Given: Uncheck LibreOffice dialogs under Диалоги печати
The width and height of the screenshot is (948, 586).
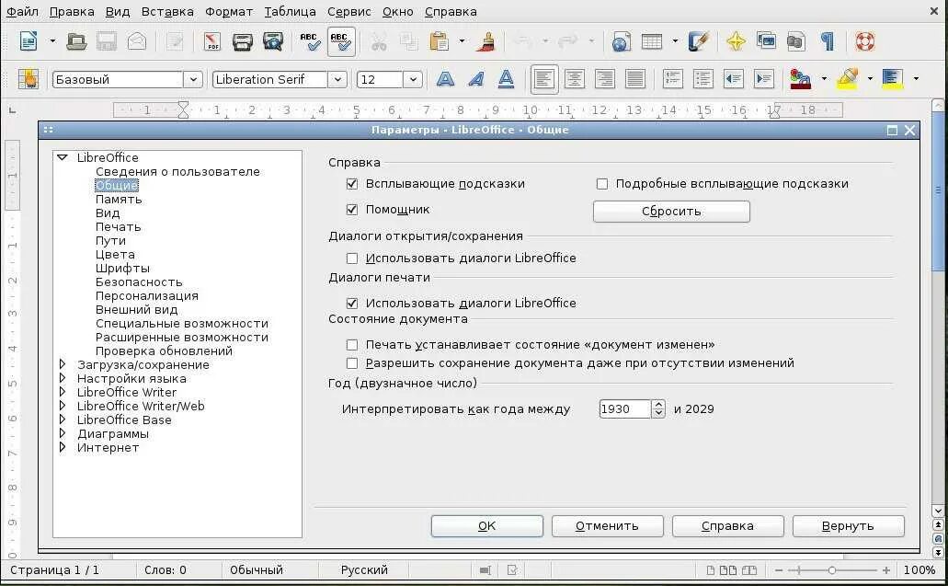Looking at the screenshot, I should [x=352, y=303].
